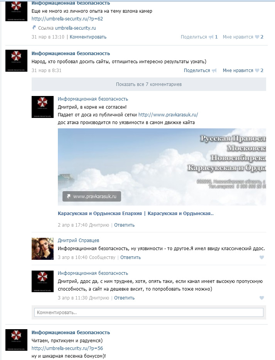Like the 3 апр 11:30 comment with the heart
Screen dimensions: 275x360
pos(262,298)
